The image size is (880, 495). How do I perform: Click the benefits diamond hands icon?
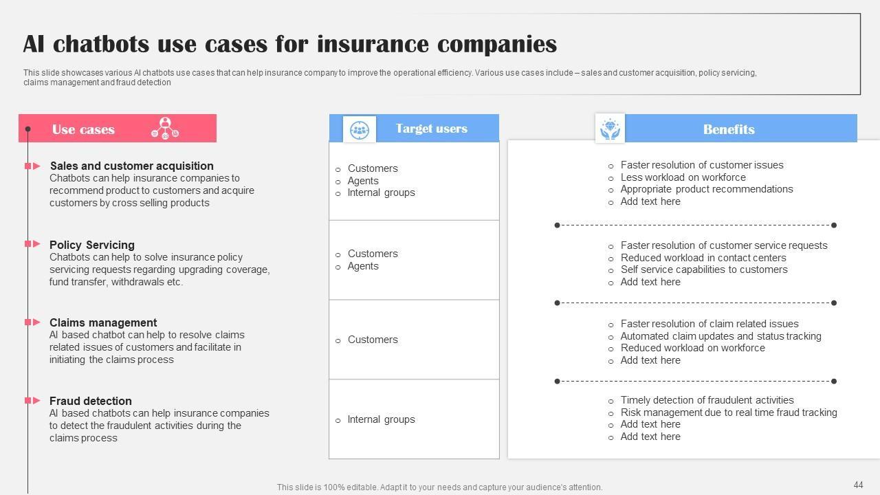pyautogui.click(x=610, y=129)
